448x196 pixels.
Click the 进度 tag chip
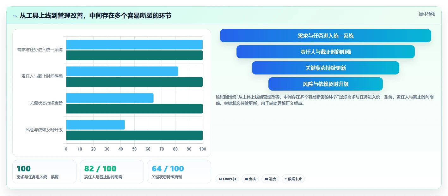(x=270, y=179)
